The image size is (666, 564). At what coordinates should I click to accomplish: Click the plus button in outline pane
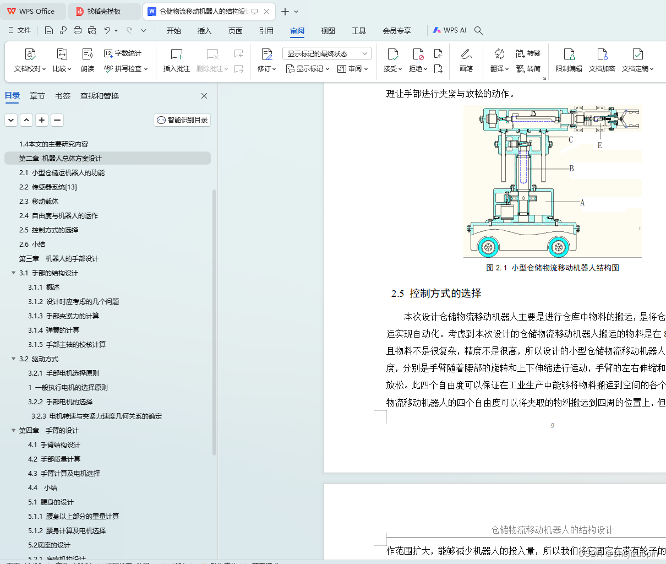click(x=42, y=120)
